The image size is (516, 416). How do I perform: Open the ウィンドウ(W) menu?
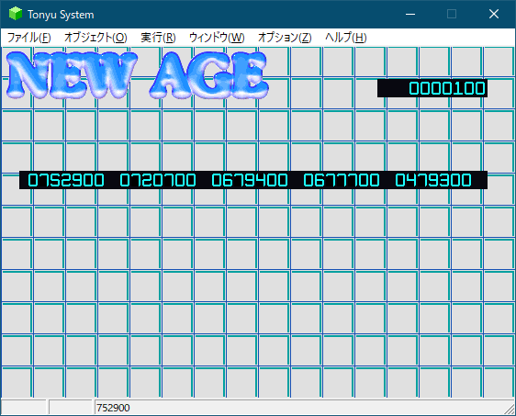click(x=217, y=37)
